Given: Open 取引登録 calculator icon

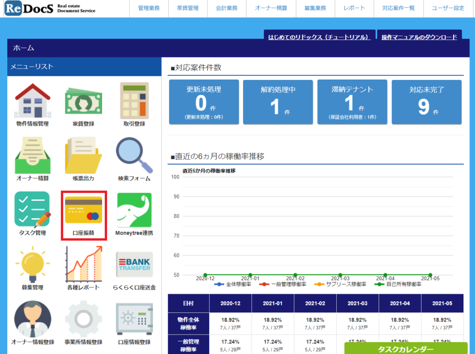Looking at the screenshot, I should (x=135, y=101).
